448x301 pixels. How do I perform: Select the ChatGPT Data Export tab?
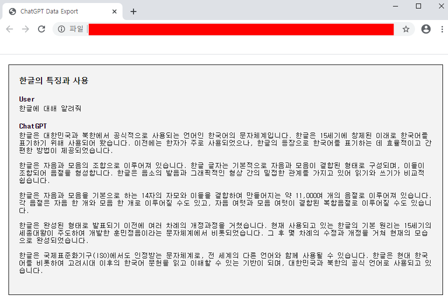click(62, 11)
